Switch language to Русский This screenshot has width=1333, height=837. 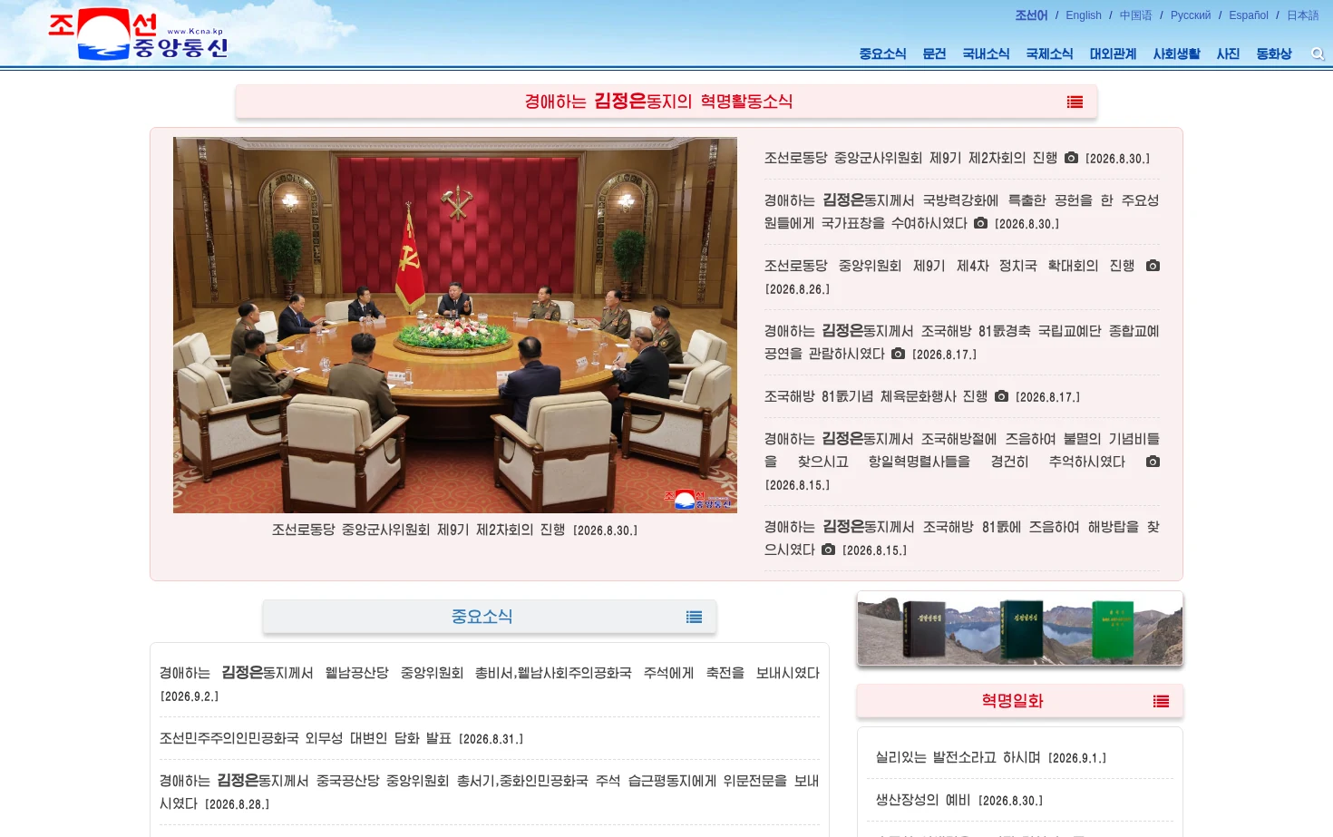coord(1191,15)
